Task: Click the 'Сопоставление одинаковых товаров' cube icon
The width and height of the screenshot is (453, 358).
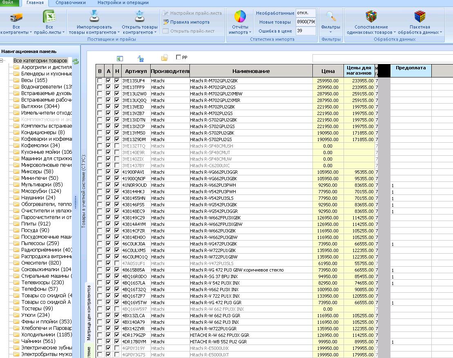Action: click(x=371, y=16)
